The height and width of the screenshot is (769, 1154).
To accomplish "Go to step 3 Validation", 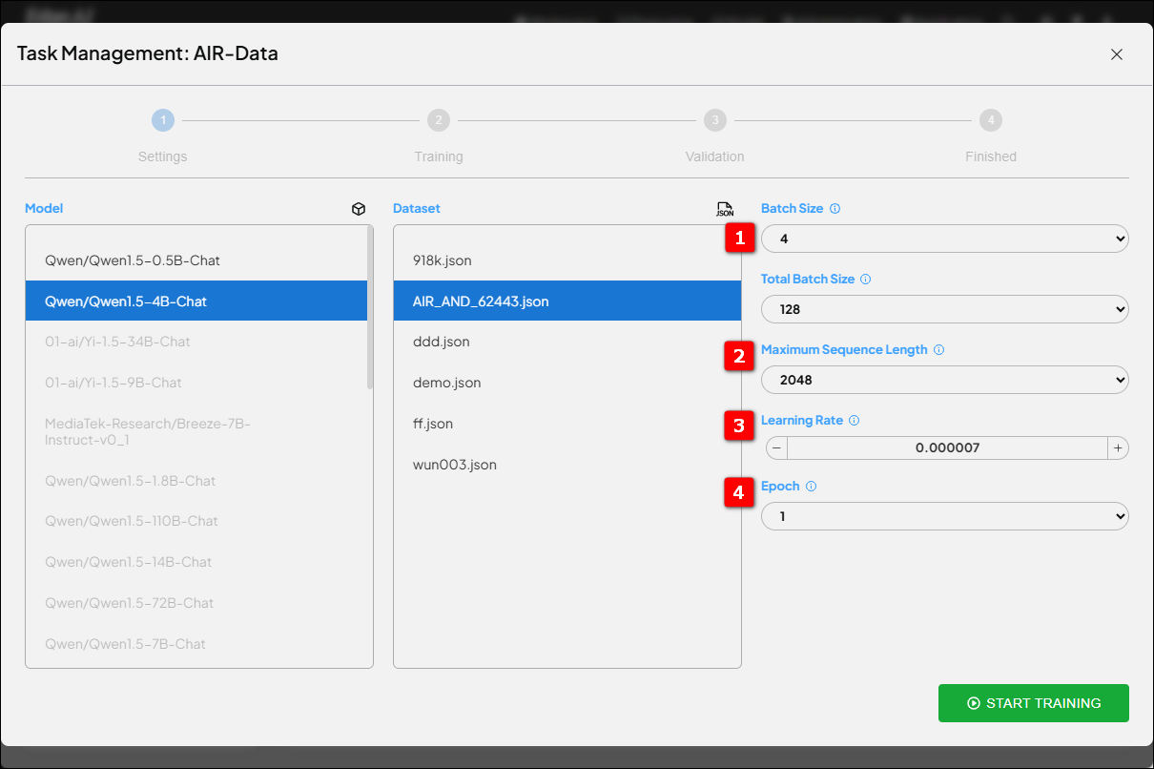I will click(x=714, y=120).
